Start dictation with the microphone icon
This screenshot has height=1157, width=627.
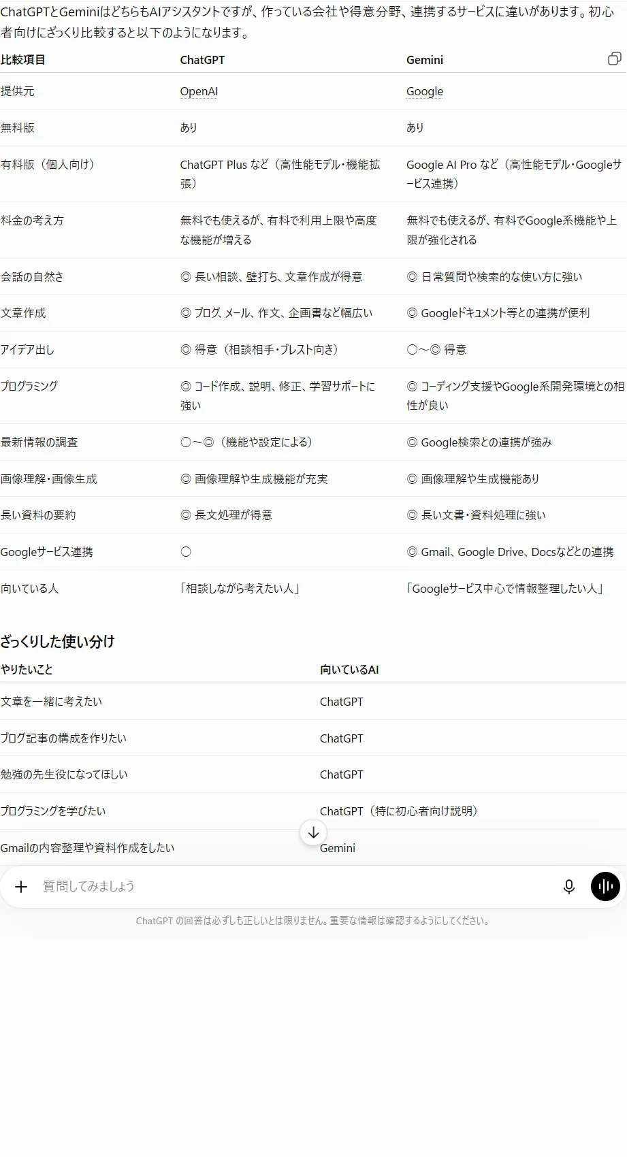click(569, 887)
